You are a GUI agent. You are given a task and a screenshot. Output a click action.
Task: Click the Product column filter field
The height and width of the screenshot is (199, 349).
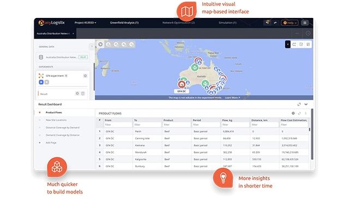[177, 125]
